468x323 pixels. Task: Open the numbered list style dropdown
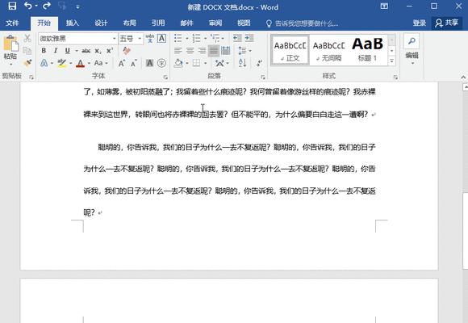205,38
